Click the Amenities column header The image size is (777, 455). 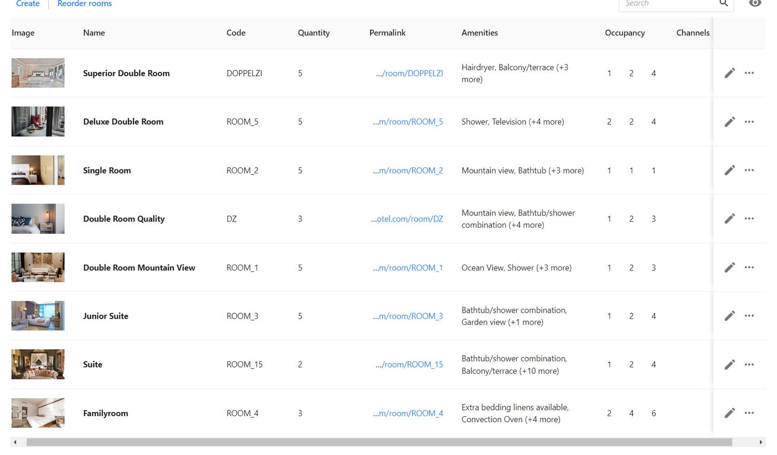click(479, 33)
